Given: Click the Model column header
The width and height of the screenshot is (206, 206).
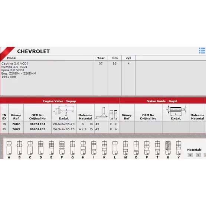Looking at the screenshot, I should 12,58.
